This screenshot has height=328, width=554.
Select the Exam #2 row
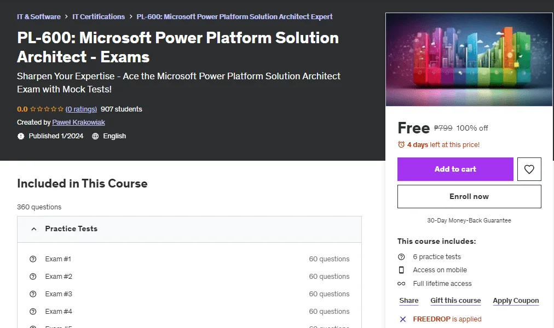[x=189, y=277]
